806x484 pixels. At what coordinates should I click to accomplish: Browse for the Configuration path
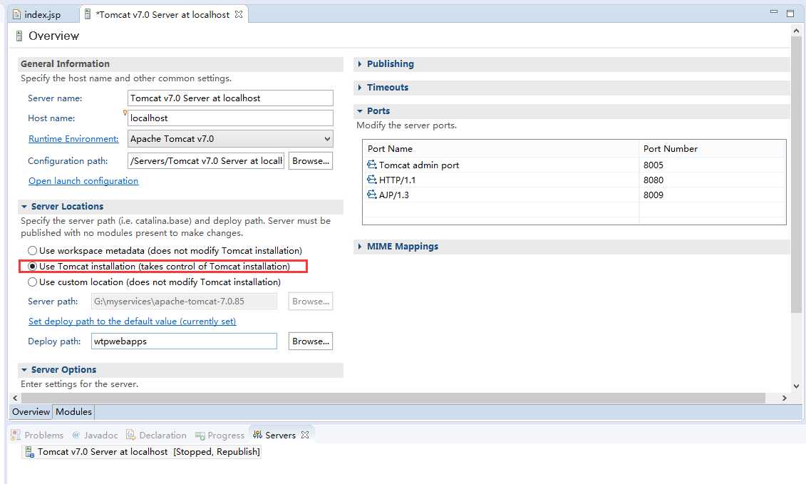311,161
